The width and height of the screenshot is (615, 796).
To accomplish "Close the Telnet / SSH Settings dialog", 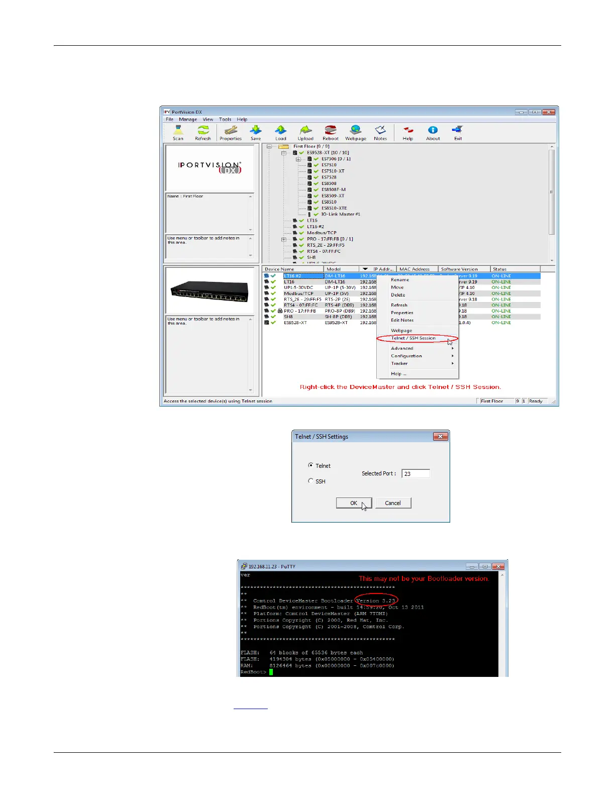I will coord(440,437).
